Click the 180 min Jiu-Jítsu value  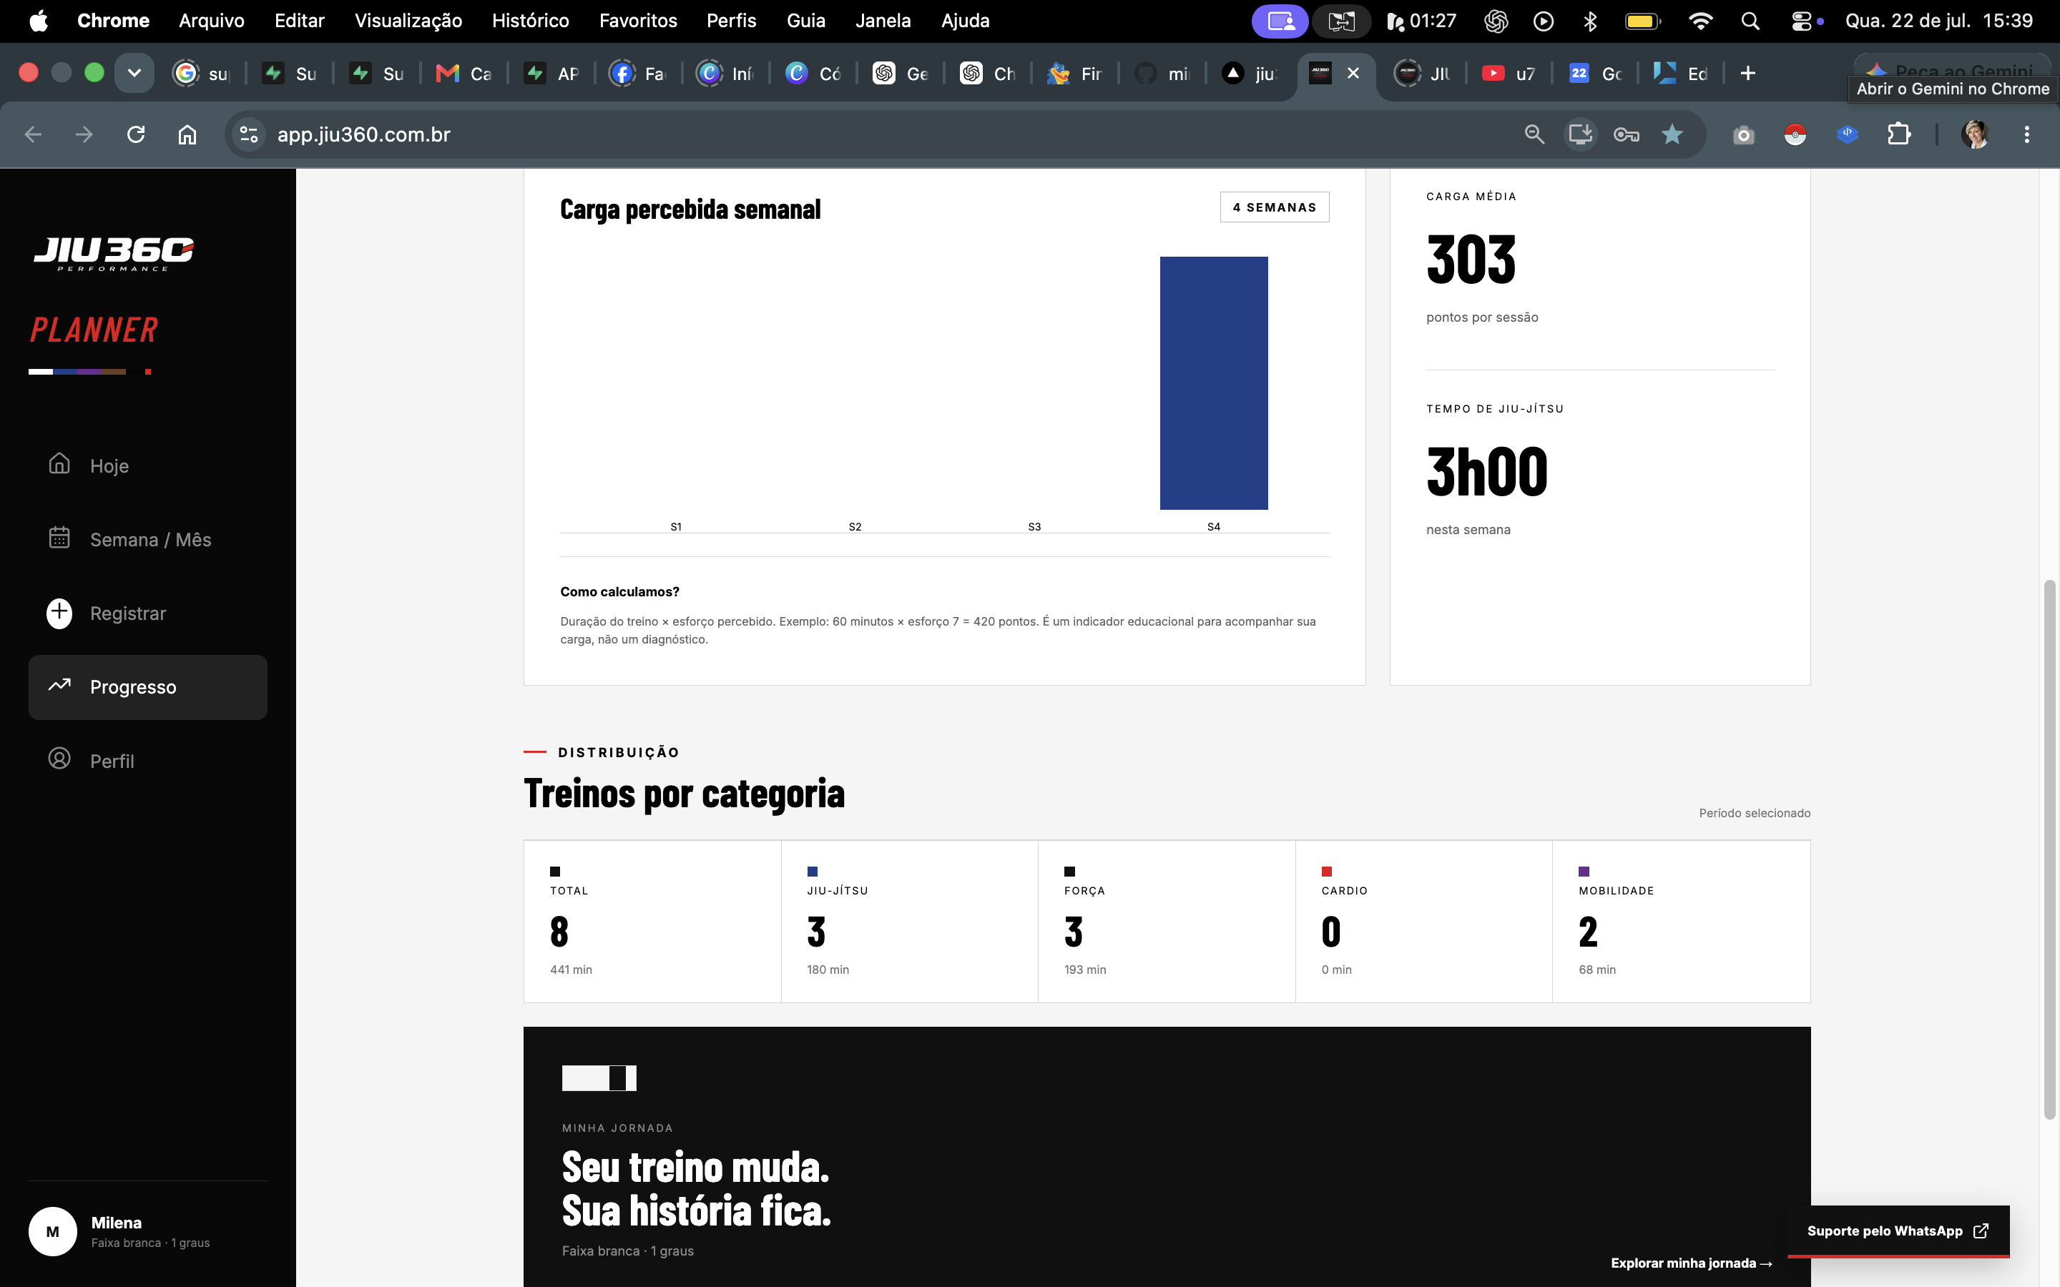click(x=828, y=970)
